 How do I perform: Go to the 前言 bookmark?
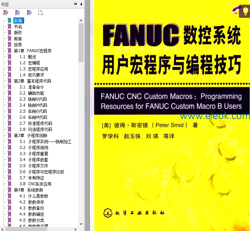point(18,39)
